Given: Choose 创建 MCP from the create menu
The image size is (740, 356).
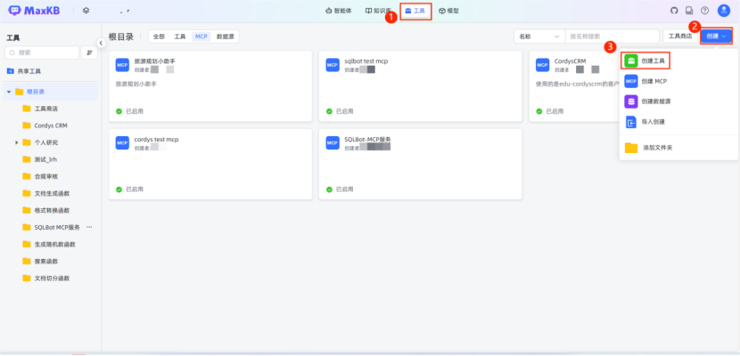Looking at the screenshot, I should click(x=678, y=81).
